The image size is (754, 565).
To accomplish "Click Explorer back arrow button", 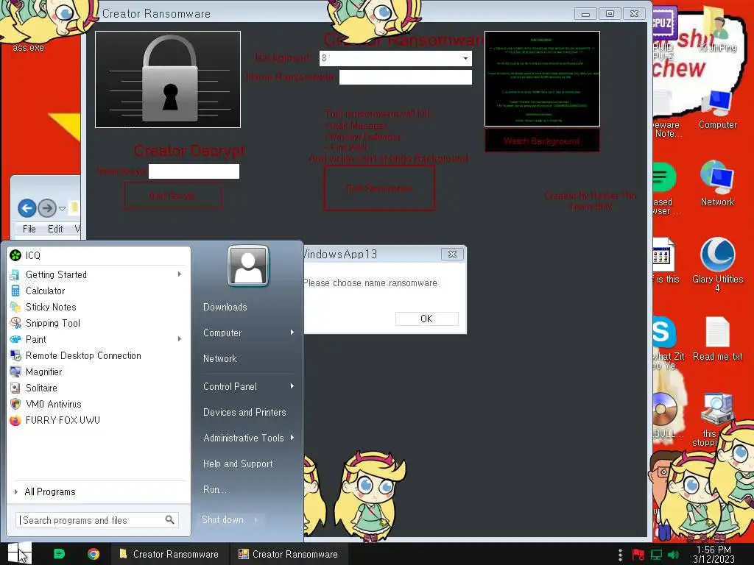I will (27, 208).
